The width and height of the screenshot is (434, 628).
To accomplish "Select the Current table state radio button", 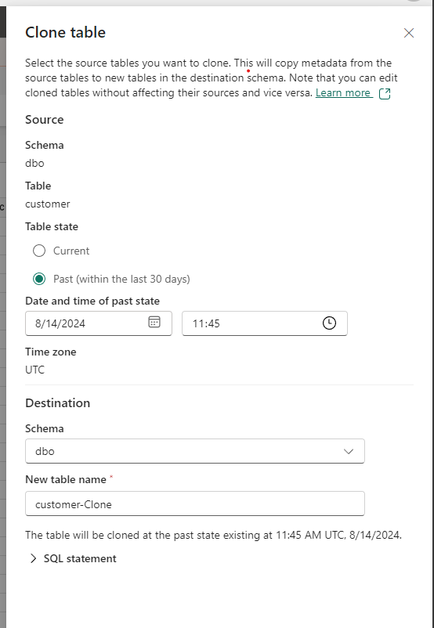I will tap(39, 251).
